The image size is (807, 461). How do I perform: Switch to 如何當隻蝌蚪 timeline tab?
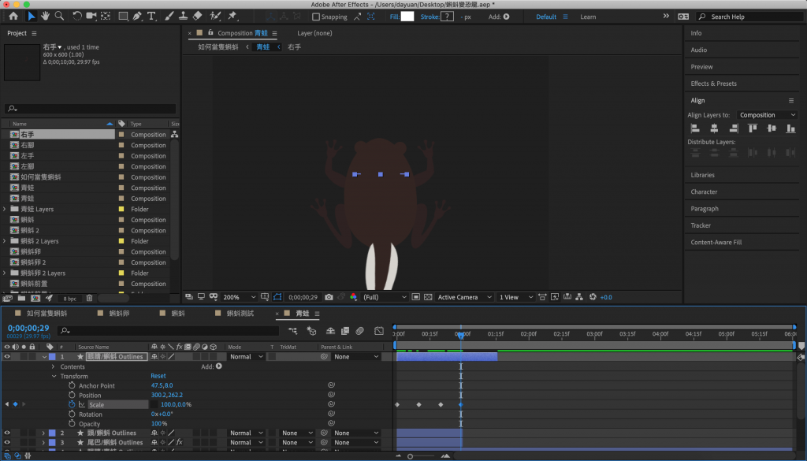[x=46, y=314]
